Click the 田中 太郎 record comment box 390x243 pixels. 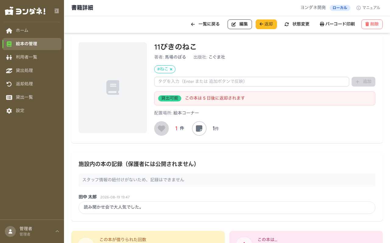pos(227,207)
